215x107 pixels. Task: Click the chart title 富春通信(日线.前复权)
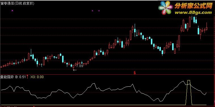(17, 3)
